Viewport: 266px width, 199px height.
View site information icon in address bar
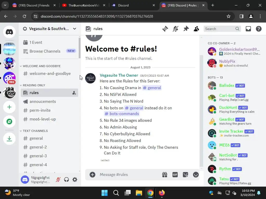36,16
